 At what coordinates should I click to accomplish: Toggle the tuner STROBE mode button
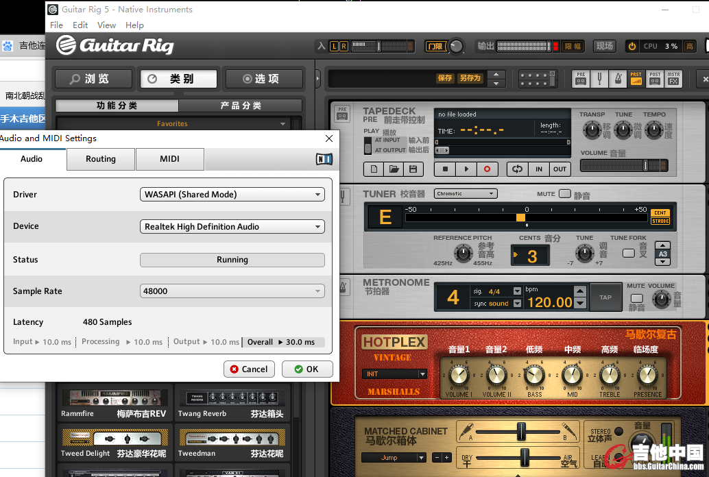(660, 221)
